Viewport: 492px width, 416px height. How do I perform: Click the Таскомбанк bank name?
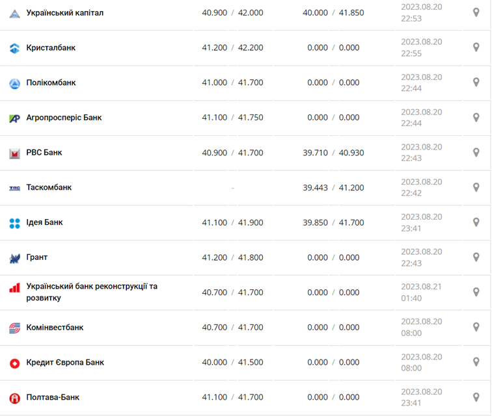coord(49,187)
